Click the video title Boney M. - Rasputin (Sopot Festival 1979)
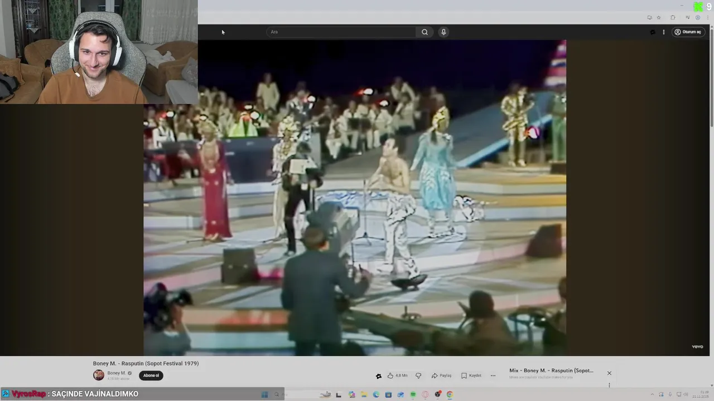 146,363
